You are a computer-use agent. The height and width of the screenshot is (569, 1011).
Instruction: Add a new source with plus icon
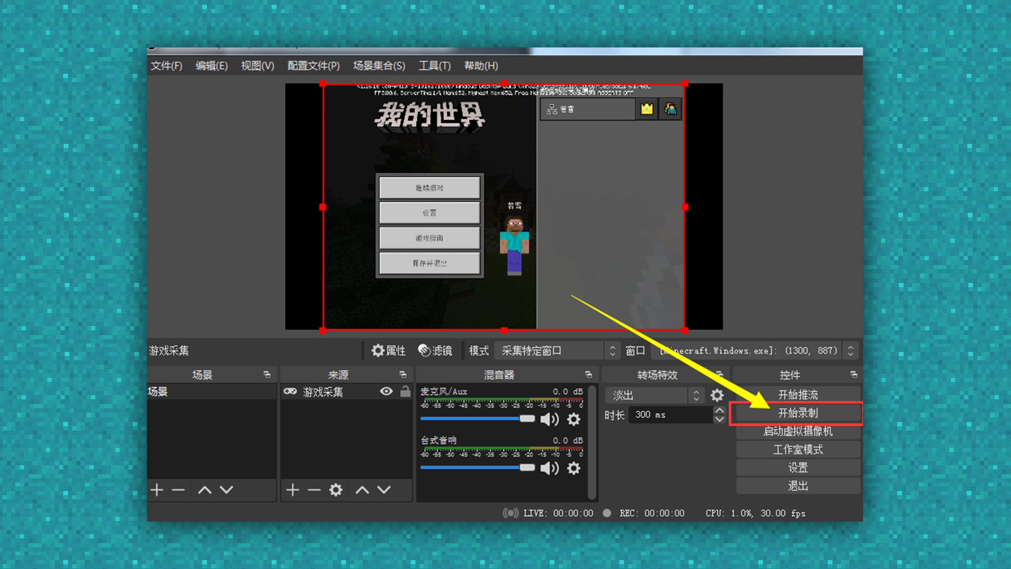(x=293, y=490)
